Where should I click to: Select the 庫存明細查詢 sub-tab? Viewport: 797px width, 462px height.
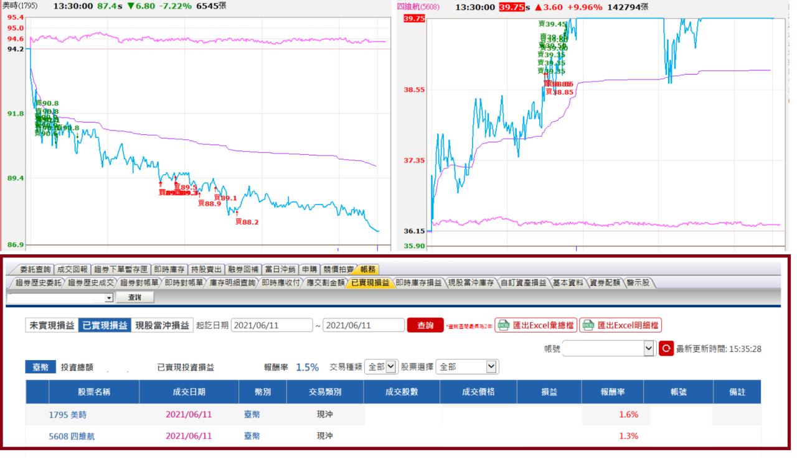tap(232, 283)
